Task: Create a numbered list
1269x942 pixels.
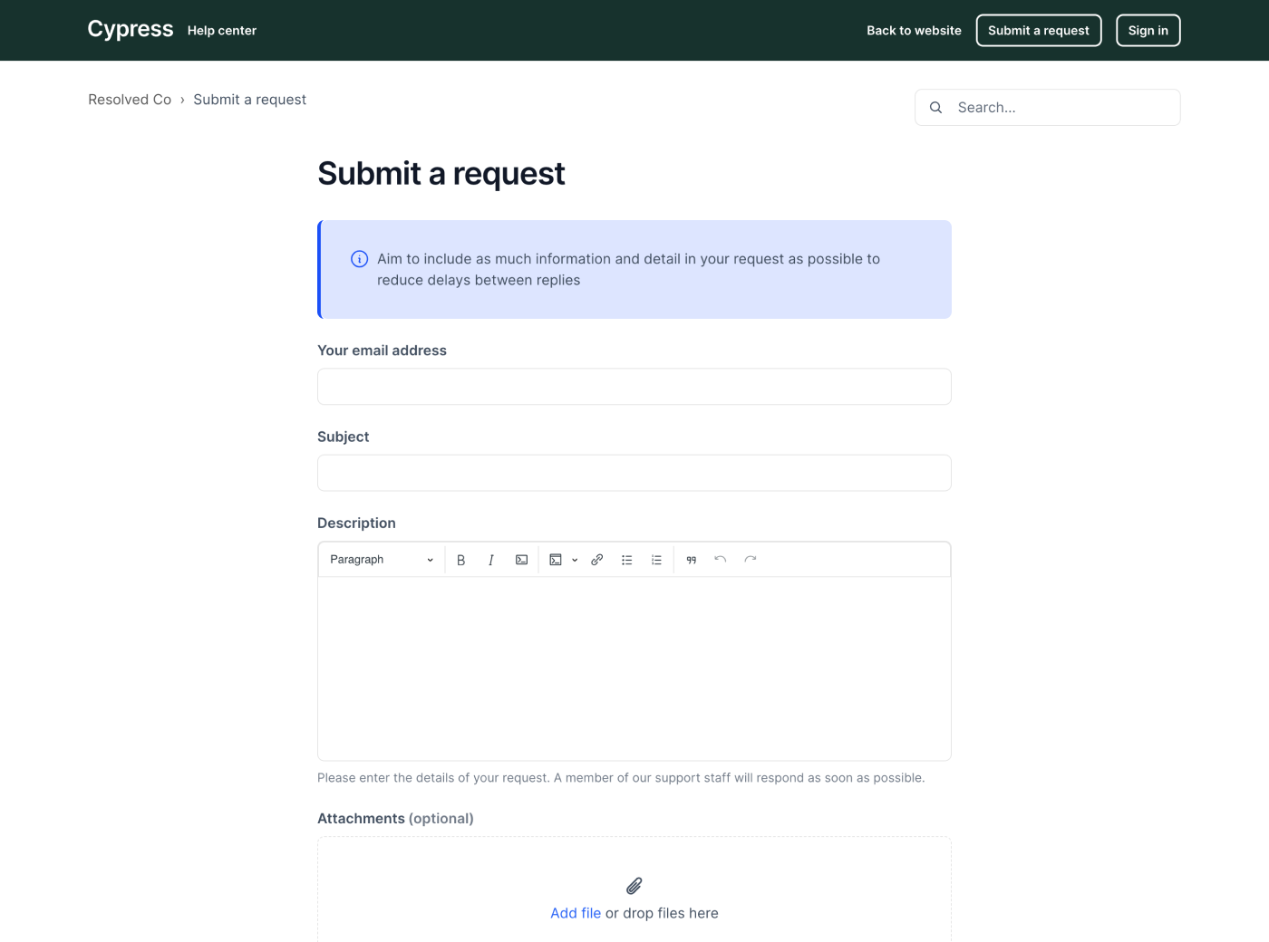Action: 656,560
